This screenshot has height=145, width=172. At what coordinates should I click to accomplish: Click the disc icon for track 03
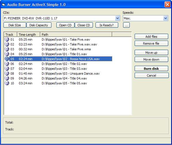click(7, 49)
